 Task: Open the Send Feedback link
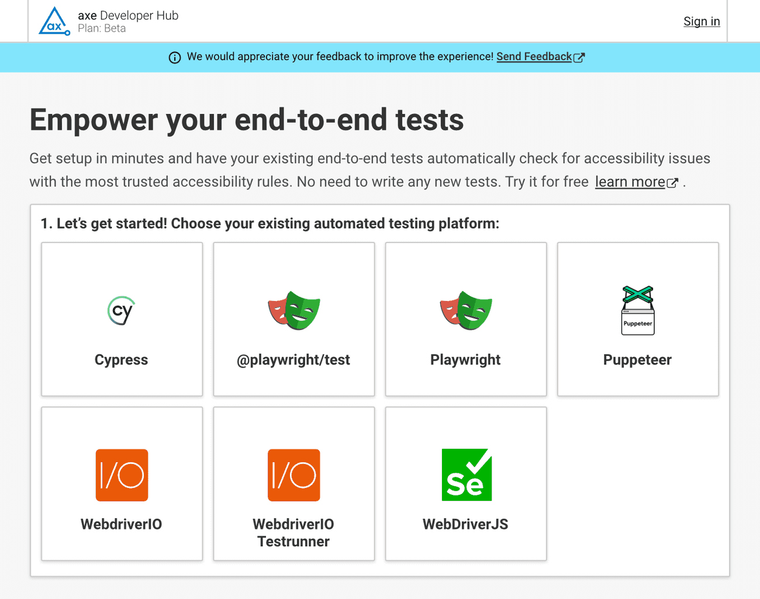point(534,57)
